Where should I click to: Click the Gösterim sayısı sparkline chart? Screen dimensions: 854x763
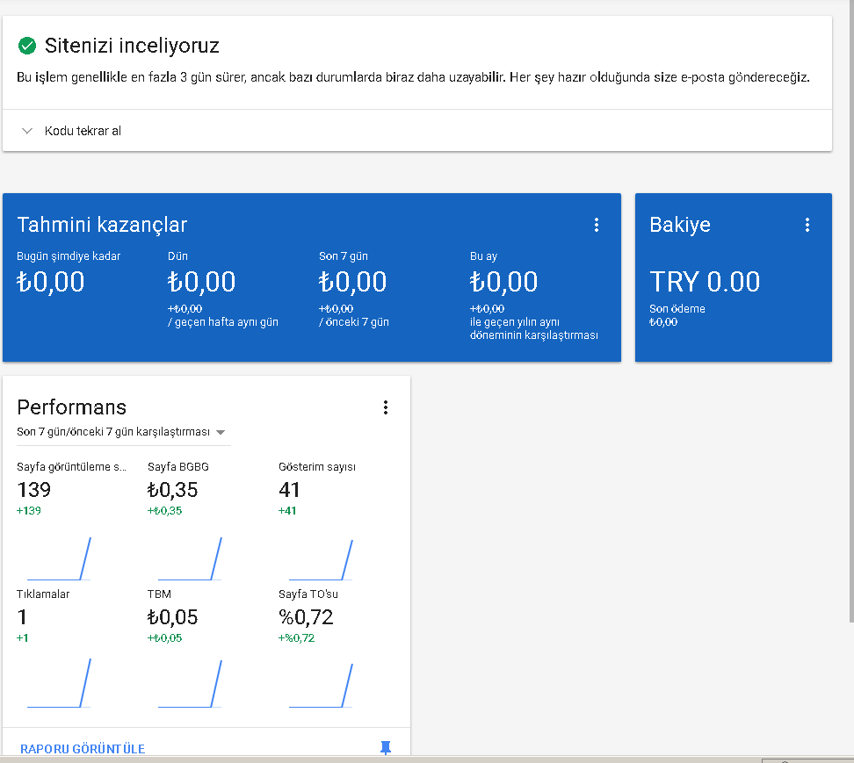(321, 560)
